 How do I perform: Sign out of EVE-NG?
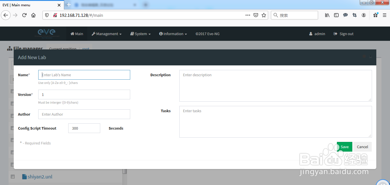click(x=343, y=34)
